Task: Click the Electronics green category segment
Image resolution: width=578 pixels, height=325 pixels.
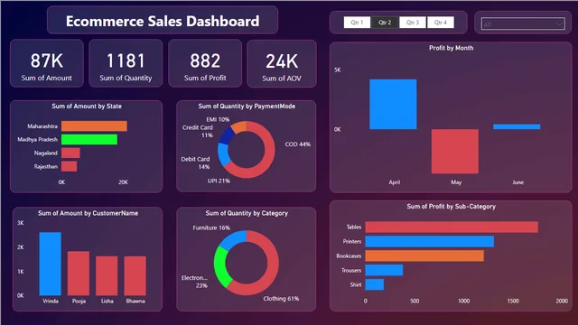Action: click(220, 266)
